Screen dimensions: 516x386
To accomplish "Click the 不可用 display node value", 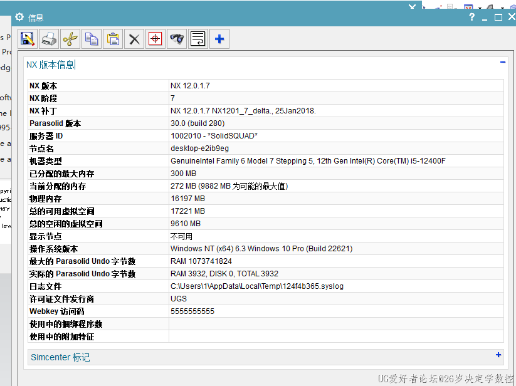I will [x=181, y=236].
